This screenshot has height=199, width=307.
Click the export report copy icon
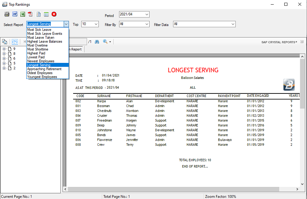coord(5,42)
